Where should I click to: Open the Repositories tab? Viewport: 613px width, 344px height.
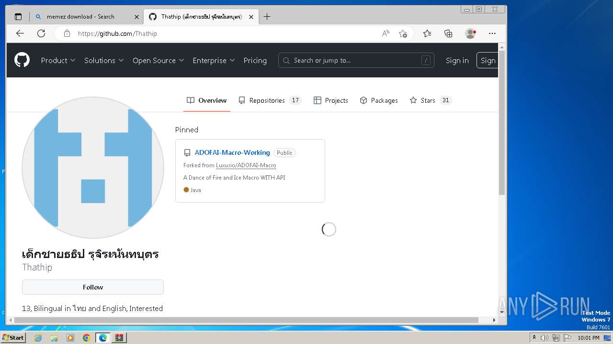[270, 100]
